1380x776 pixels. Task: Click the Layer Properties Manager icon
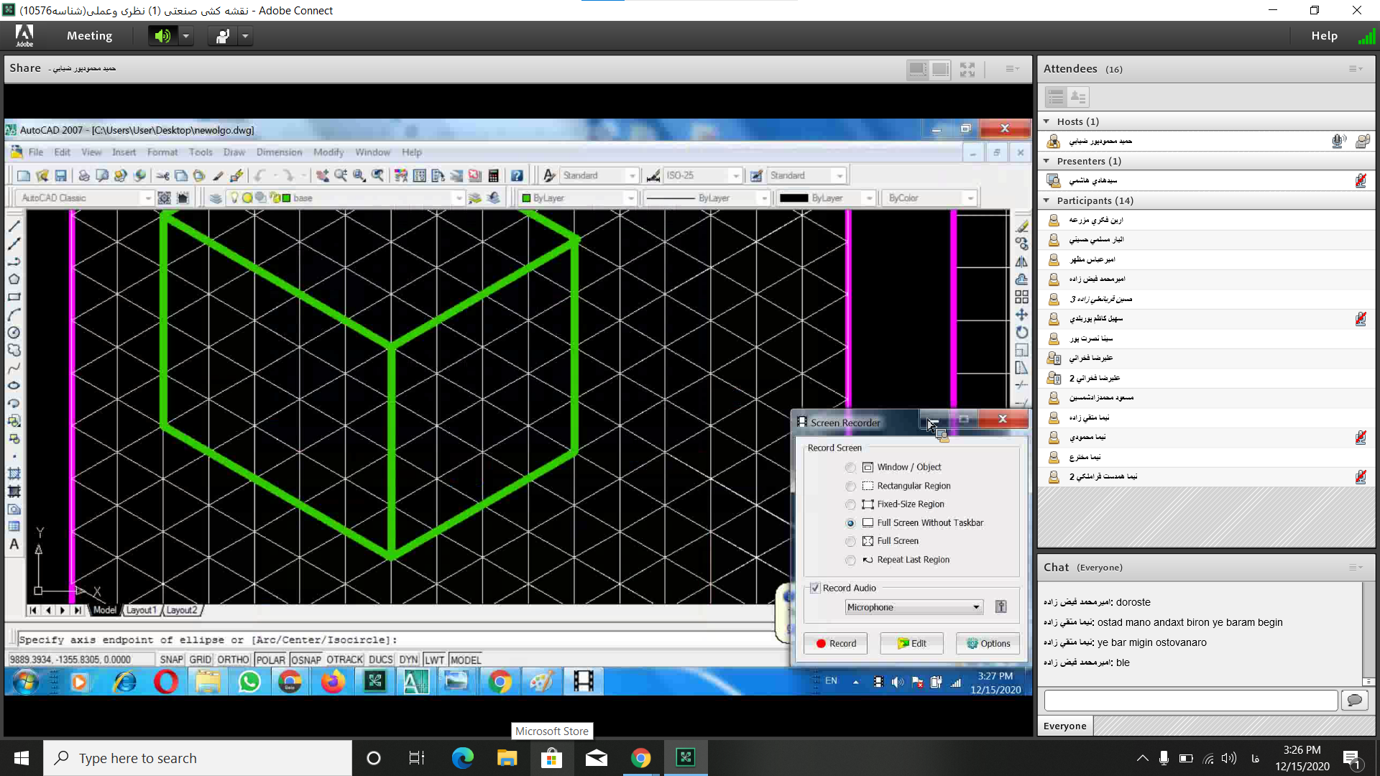pyautogui.click(x=216, y=197)
